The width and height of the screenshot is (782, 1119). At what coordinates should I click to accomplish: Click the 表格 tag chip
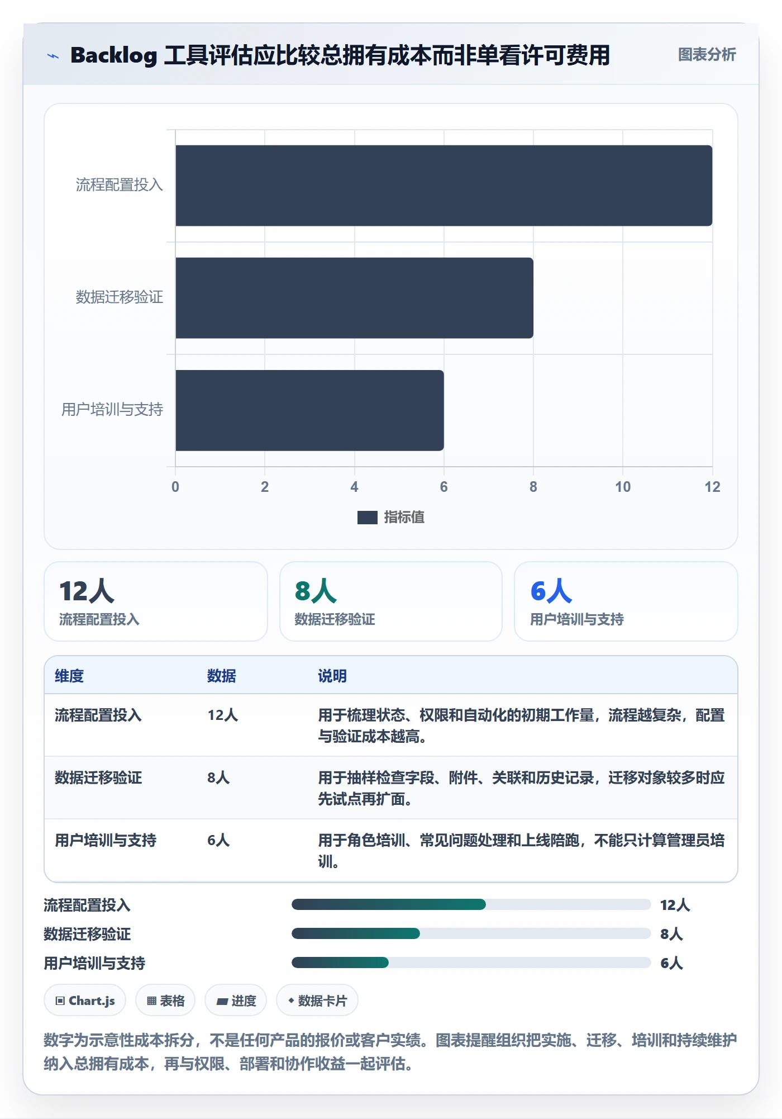(x=165, y=1001)
